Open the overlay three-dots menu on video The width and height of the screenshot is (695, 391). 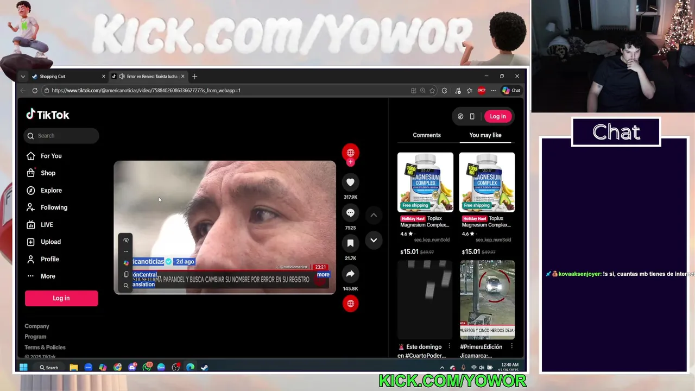tap(126, 251)
